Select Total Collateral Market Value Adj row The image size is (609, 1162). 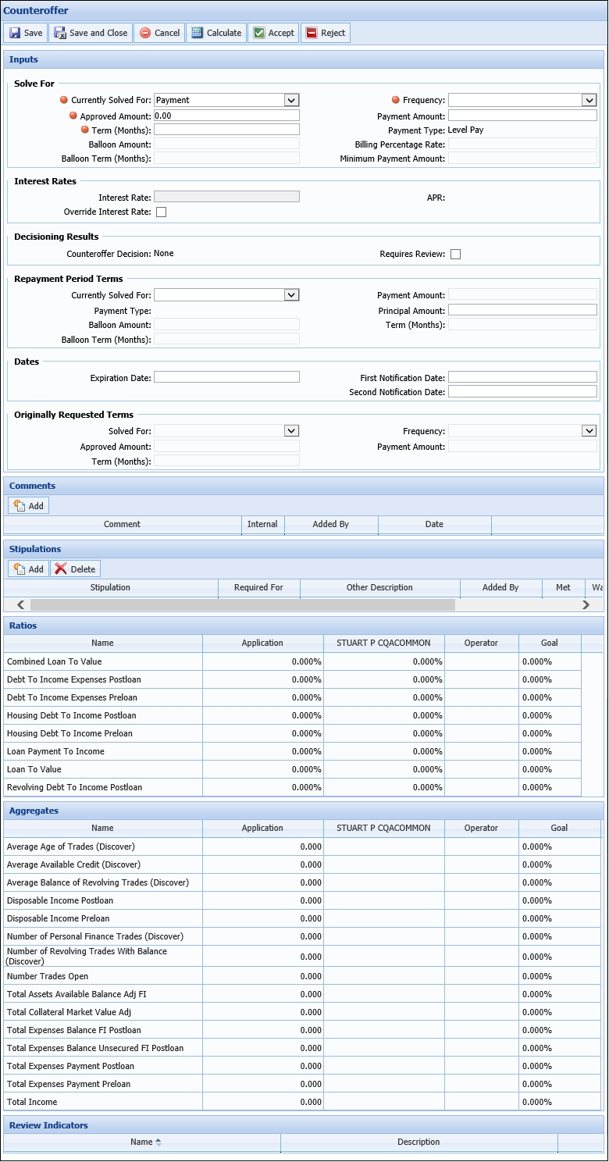tap(303, 1012)
